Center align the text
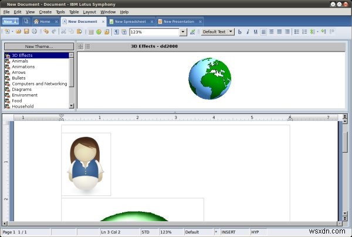The height and width of the screenshot is (237, 352). click(272, 32)
